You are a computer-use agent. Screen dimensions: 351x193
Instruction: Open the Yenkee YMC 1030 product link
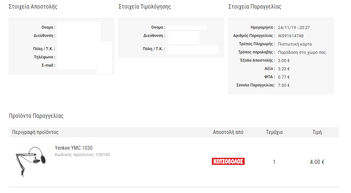(74, 148)
